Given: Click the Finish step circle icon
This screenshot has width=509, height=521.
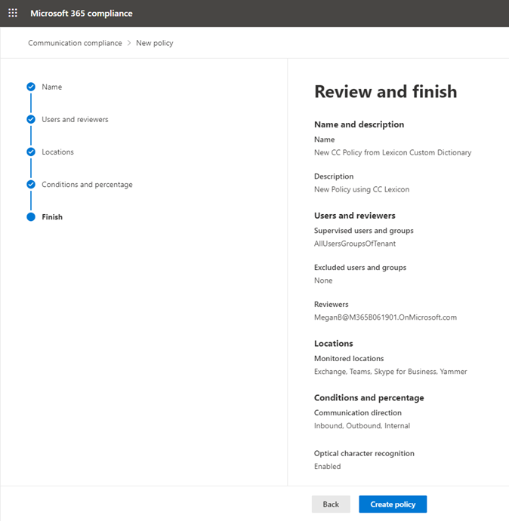Looking at the screenshot, I should [x=31, y=217].
